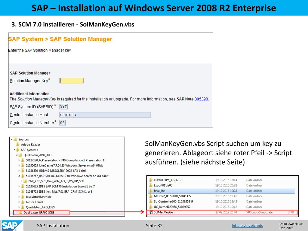Expand the 51036539_RDBMS_MSSQLSRV folder arrow
The image size is (308, 231).
[19, 171]
